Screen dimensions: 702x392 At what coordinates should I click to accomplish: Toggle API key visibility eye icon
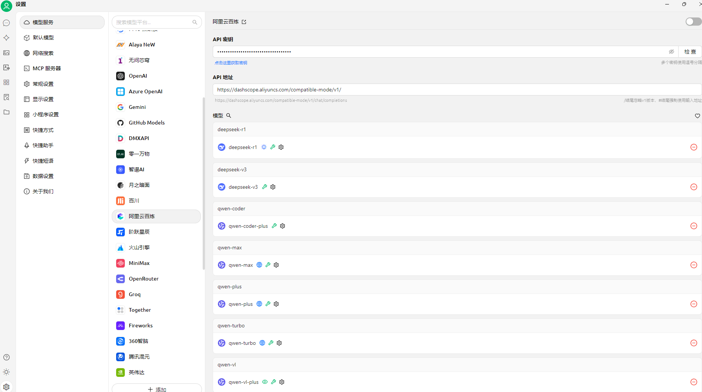tap(671, 52)
